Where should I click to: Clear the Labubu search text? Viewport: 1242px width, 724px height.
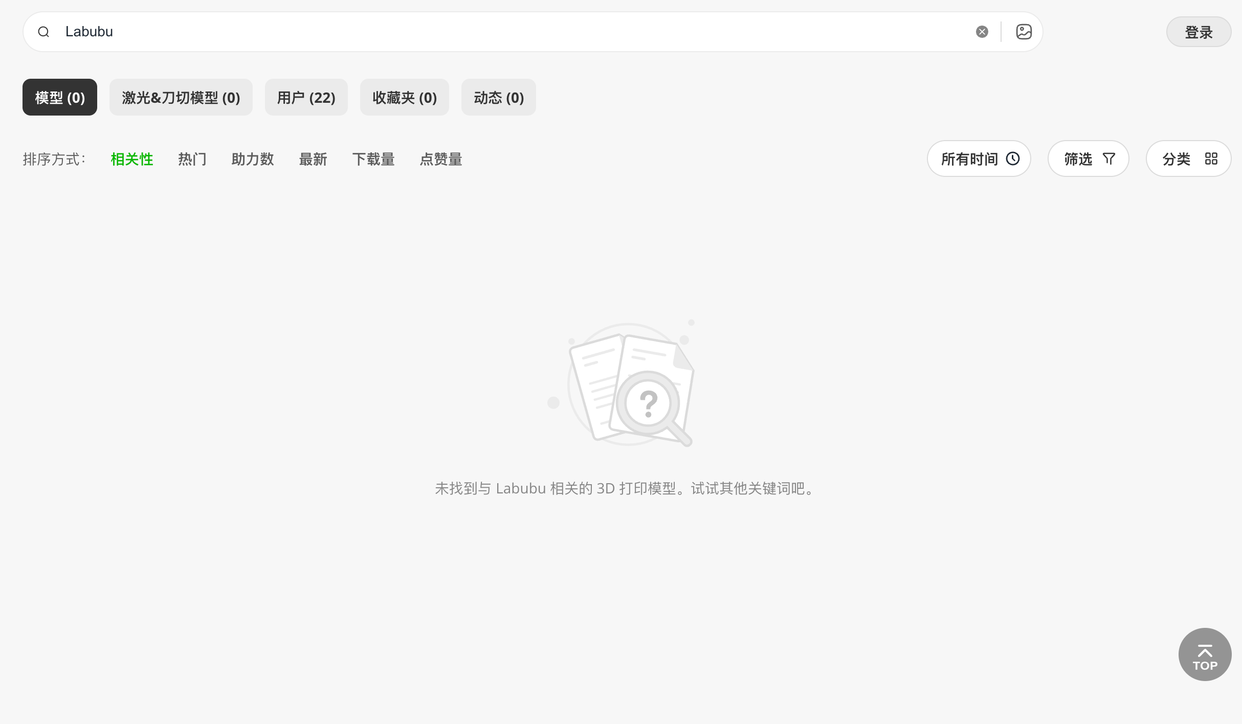click(982, 32)
